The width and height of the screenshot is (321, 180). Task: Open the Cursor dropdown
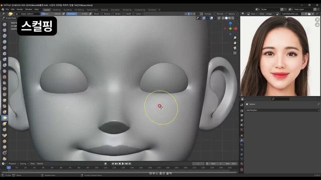pos(139,14)
